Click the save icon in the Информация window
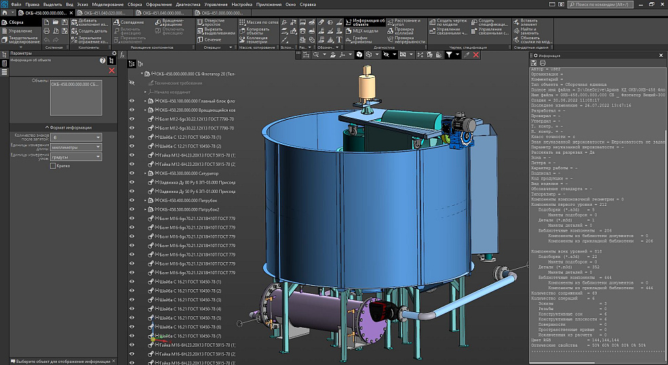Screen dimensions: 668x365 533,63
